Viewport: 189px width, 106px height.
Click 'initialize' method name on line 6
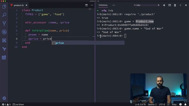click(x=40, y=31)
